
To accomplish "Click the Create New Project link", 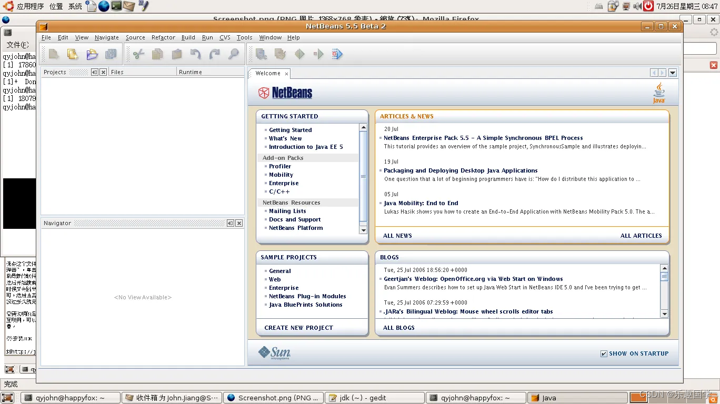I will pos(298,328).
